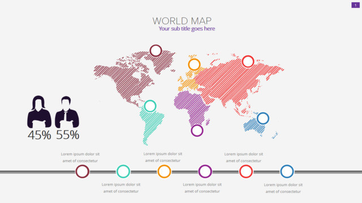Screen dimensions: 362x203
Task: Select the maroon circle on the timeline
Action: pyautogui.click(x=82, y=171)
